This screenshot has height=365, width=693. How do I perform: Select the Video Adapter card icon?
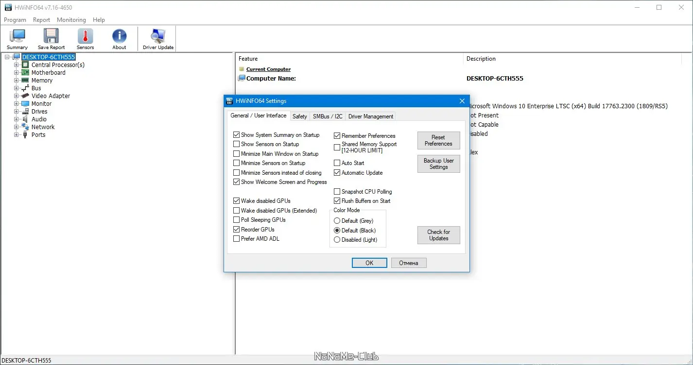tap(25, 96)
